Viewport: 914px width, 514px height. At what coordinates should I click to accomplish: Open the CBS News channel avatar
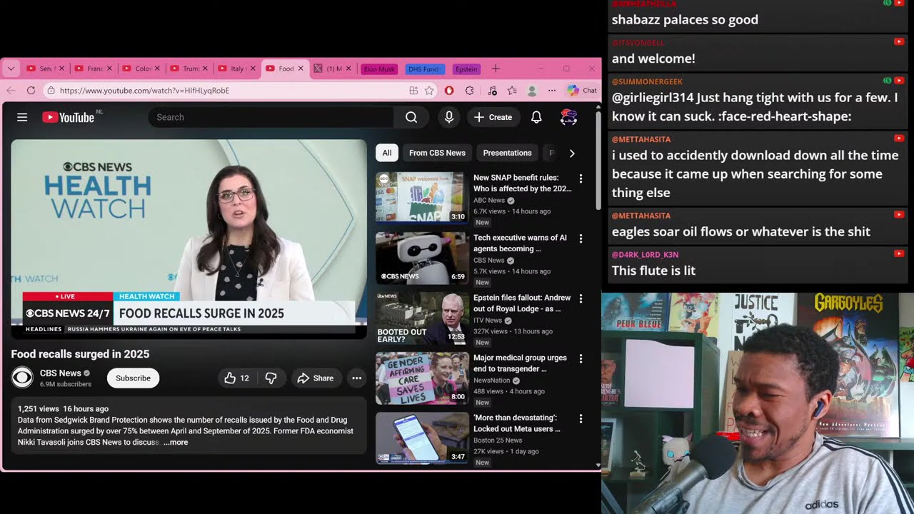pyautogui.click(x=22, y=378)
